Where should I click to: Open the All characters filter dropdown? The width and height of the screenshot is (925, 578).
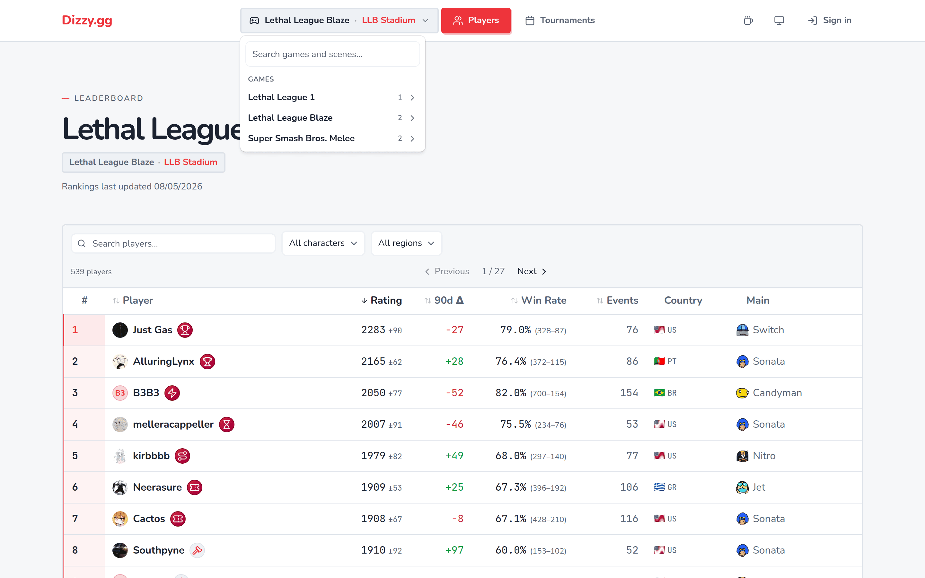pos(323,243)
